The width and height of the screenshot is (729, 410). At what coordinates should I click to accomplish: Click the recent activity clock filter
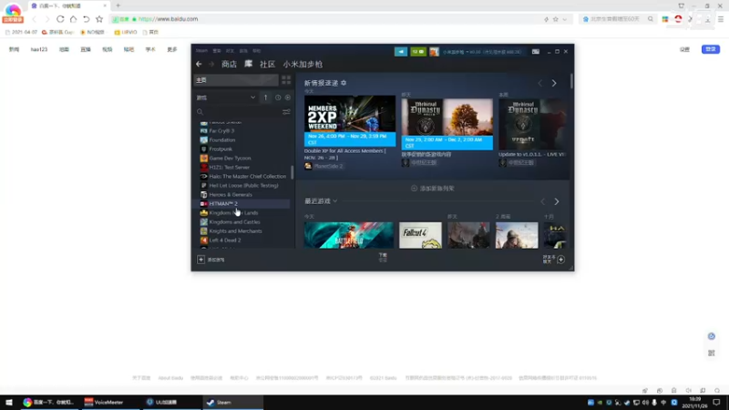click(278, 97)
